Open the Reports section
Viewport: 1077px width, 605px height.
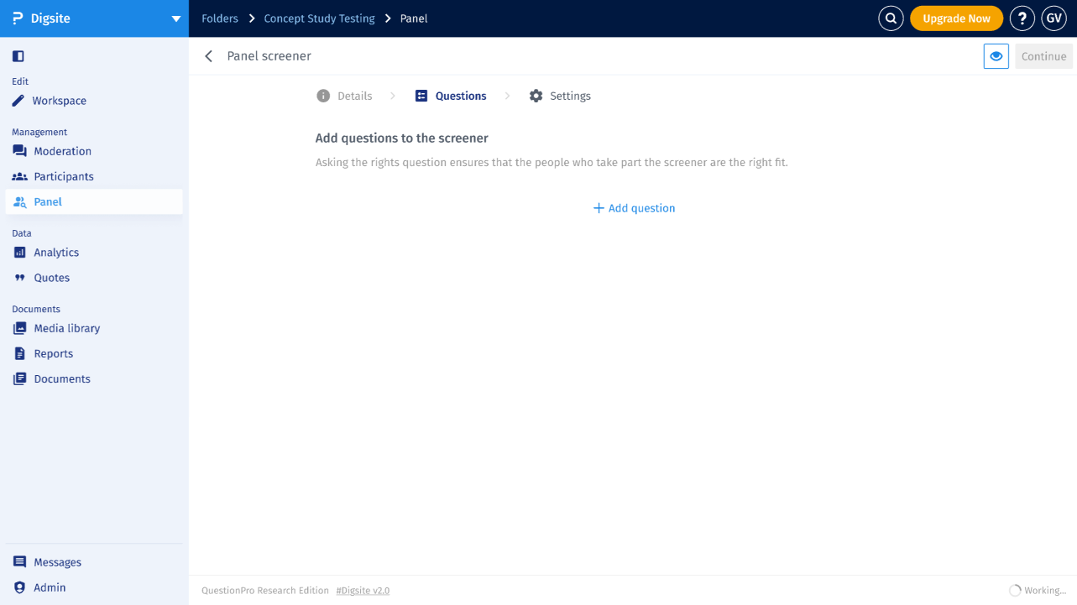point(52,353)
